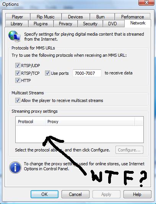Click the blue information icon

pyautogui.click(x=15, y=168)
